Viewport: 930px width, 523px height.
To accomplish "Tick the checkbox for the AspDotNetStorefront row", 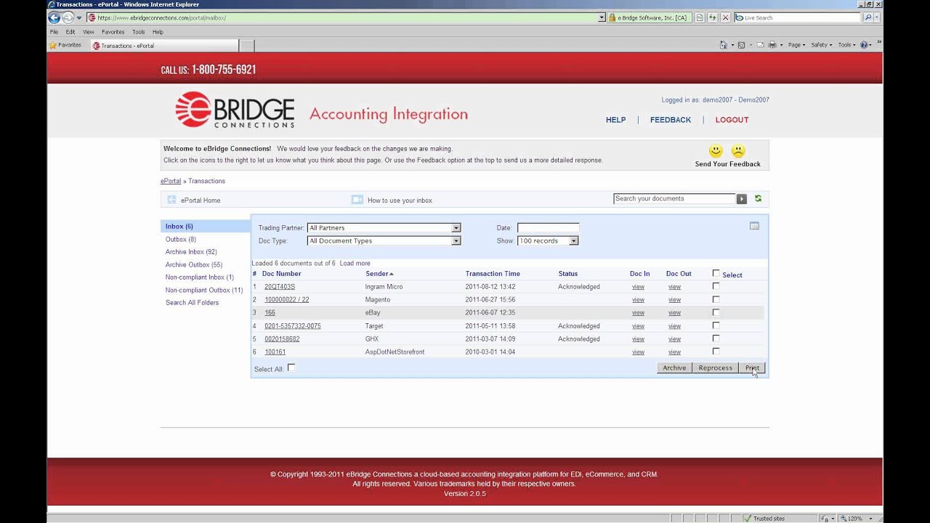I will coord(716,352).
